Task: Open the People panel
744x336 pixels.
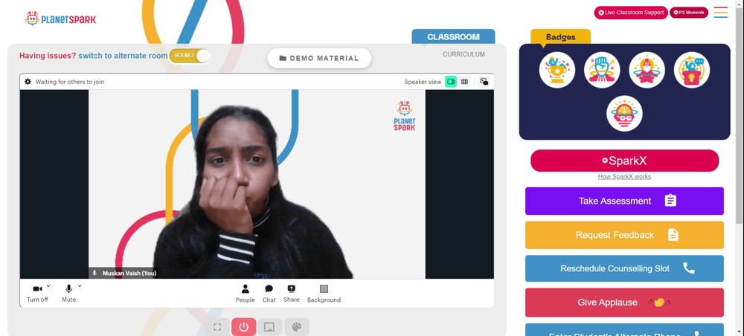Action: pyautogui.click(x=246, y=294)
